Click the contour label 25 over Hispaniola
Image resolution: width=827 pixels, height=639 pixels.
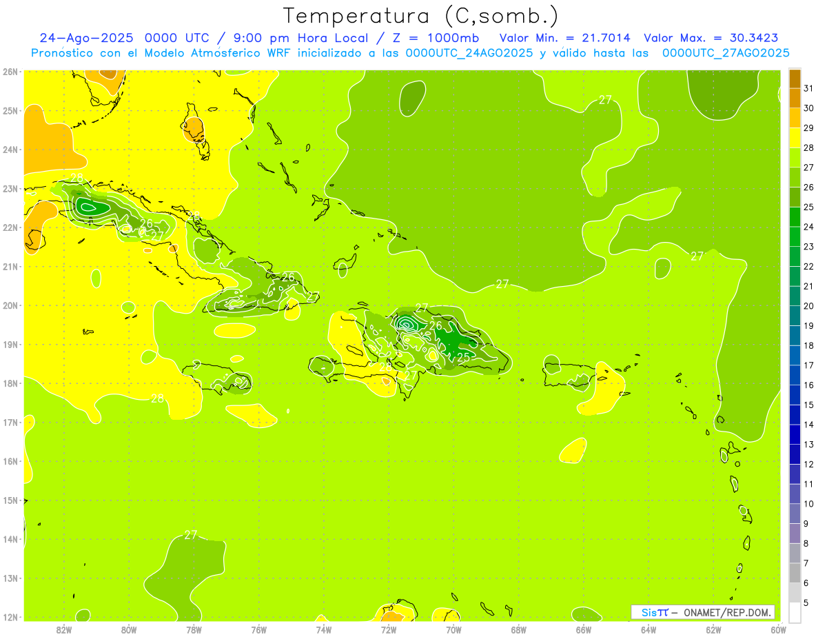coord(463,357)
